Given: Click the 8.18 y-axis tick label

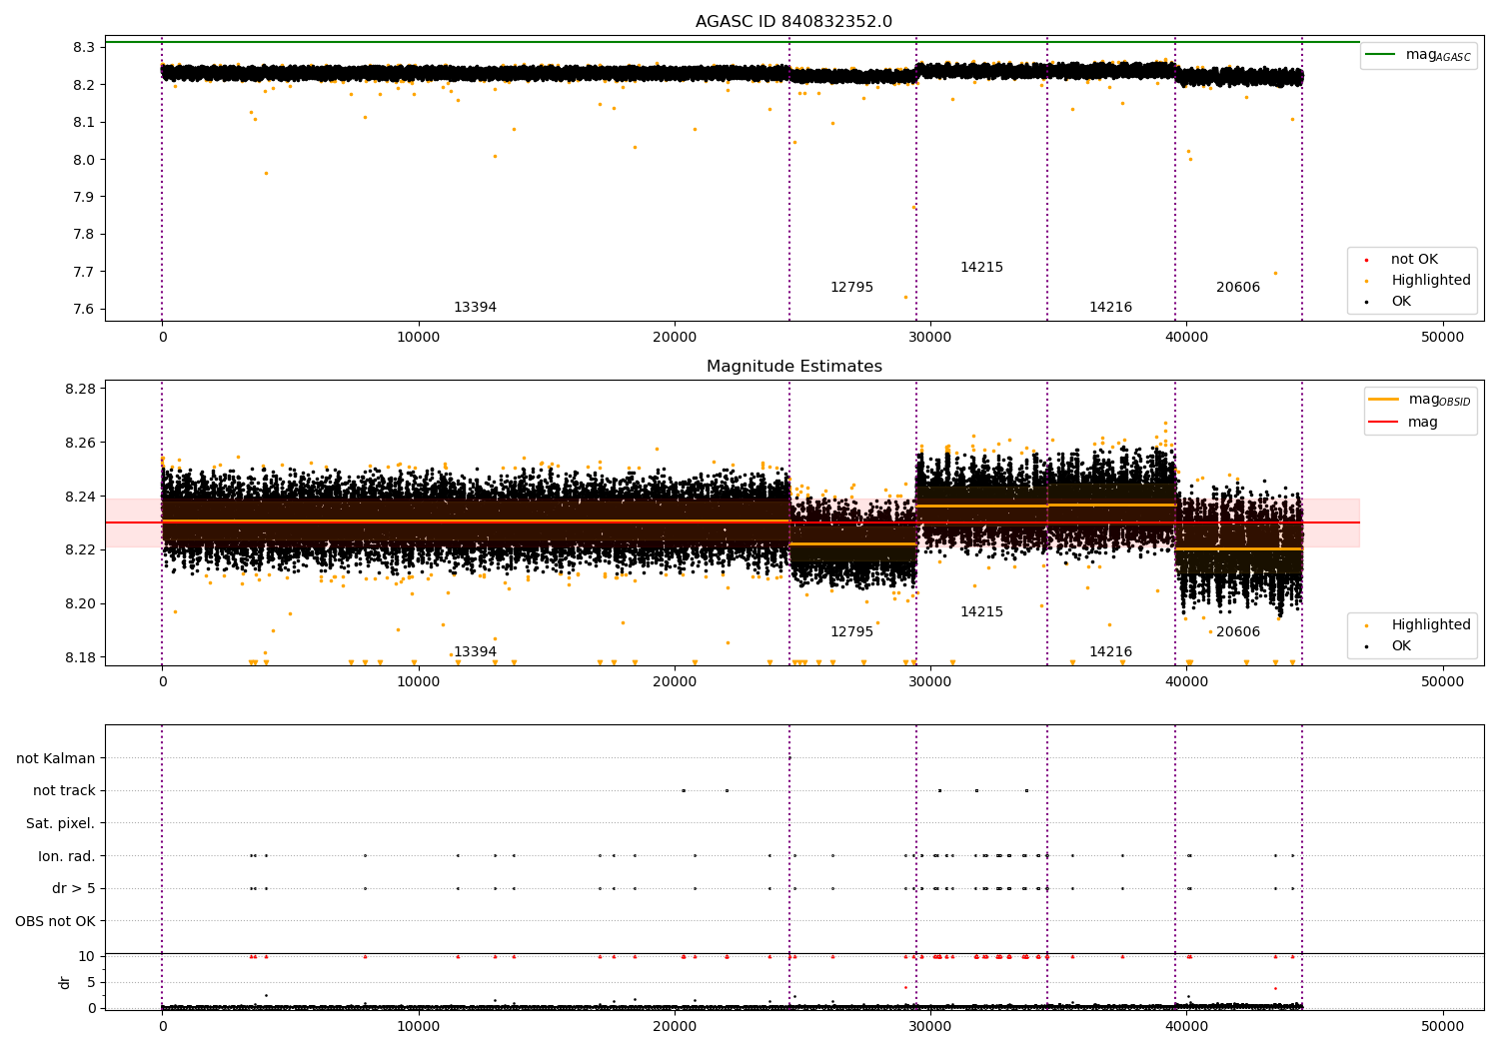Looking at the screenshot, I should tap(80, 657).
